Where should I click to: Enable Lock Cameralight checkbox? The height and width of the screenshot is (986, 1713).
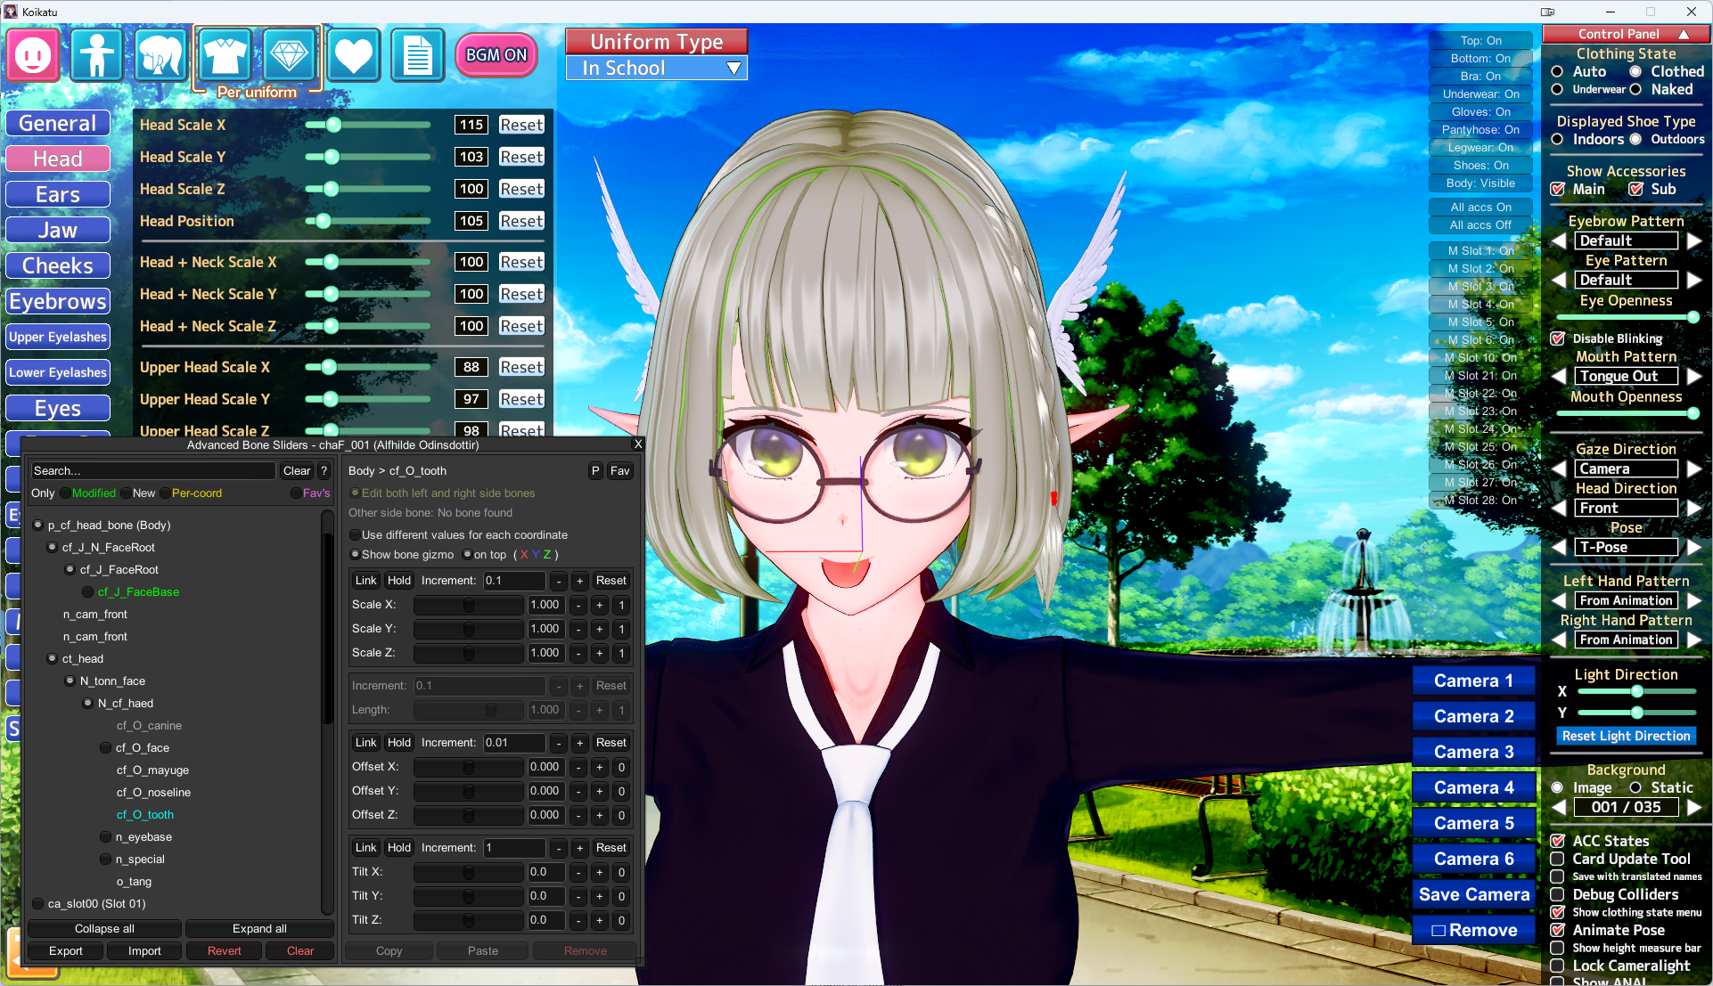tap(1558, 966)
